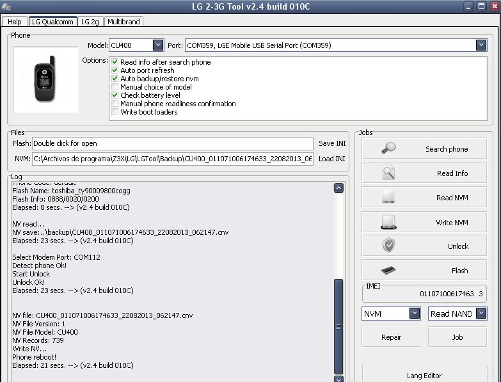Viewport: 501px width, 382px height.
Task: Click the log scroll down arrow
Action: pos(338,379)
